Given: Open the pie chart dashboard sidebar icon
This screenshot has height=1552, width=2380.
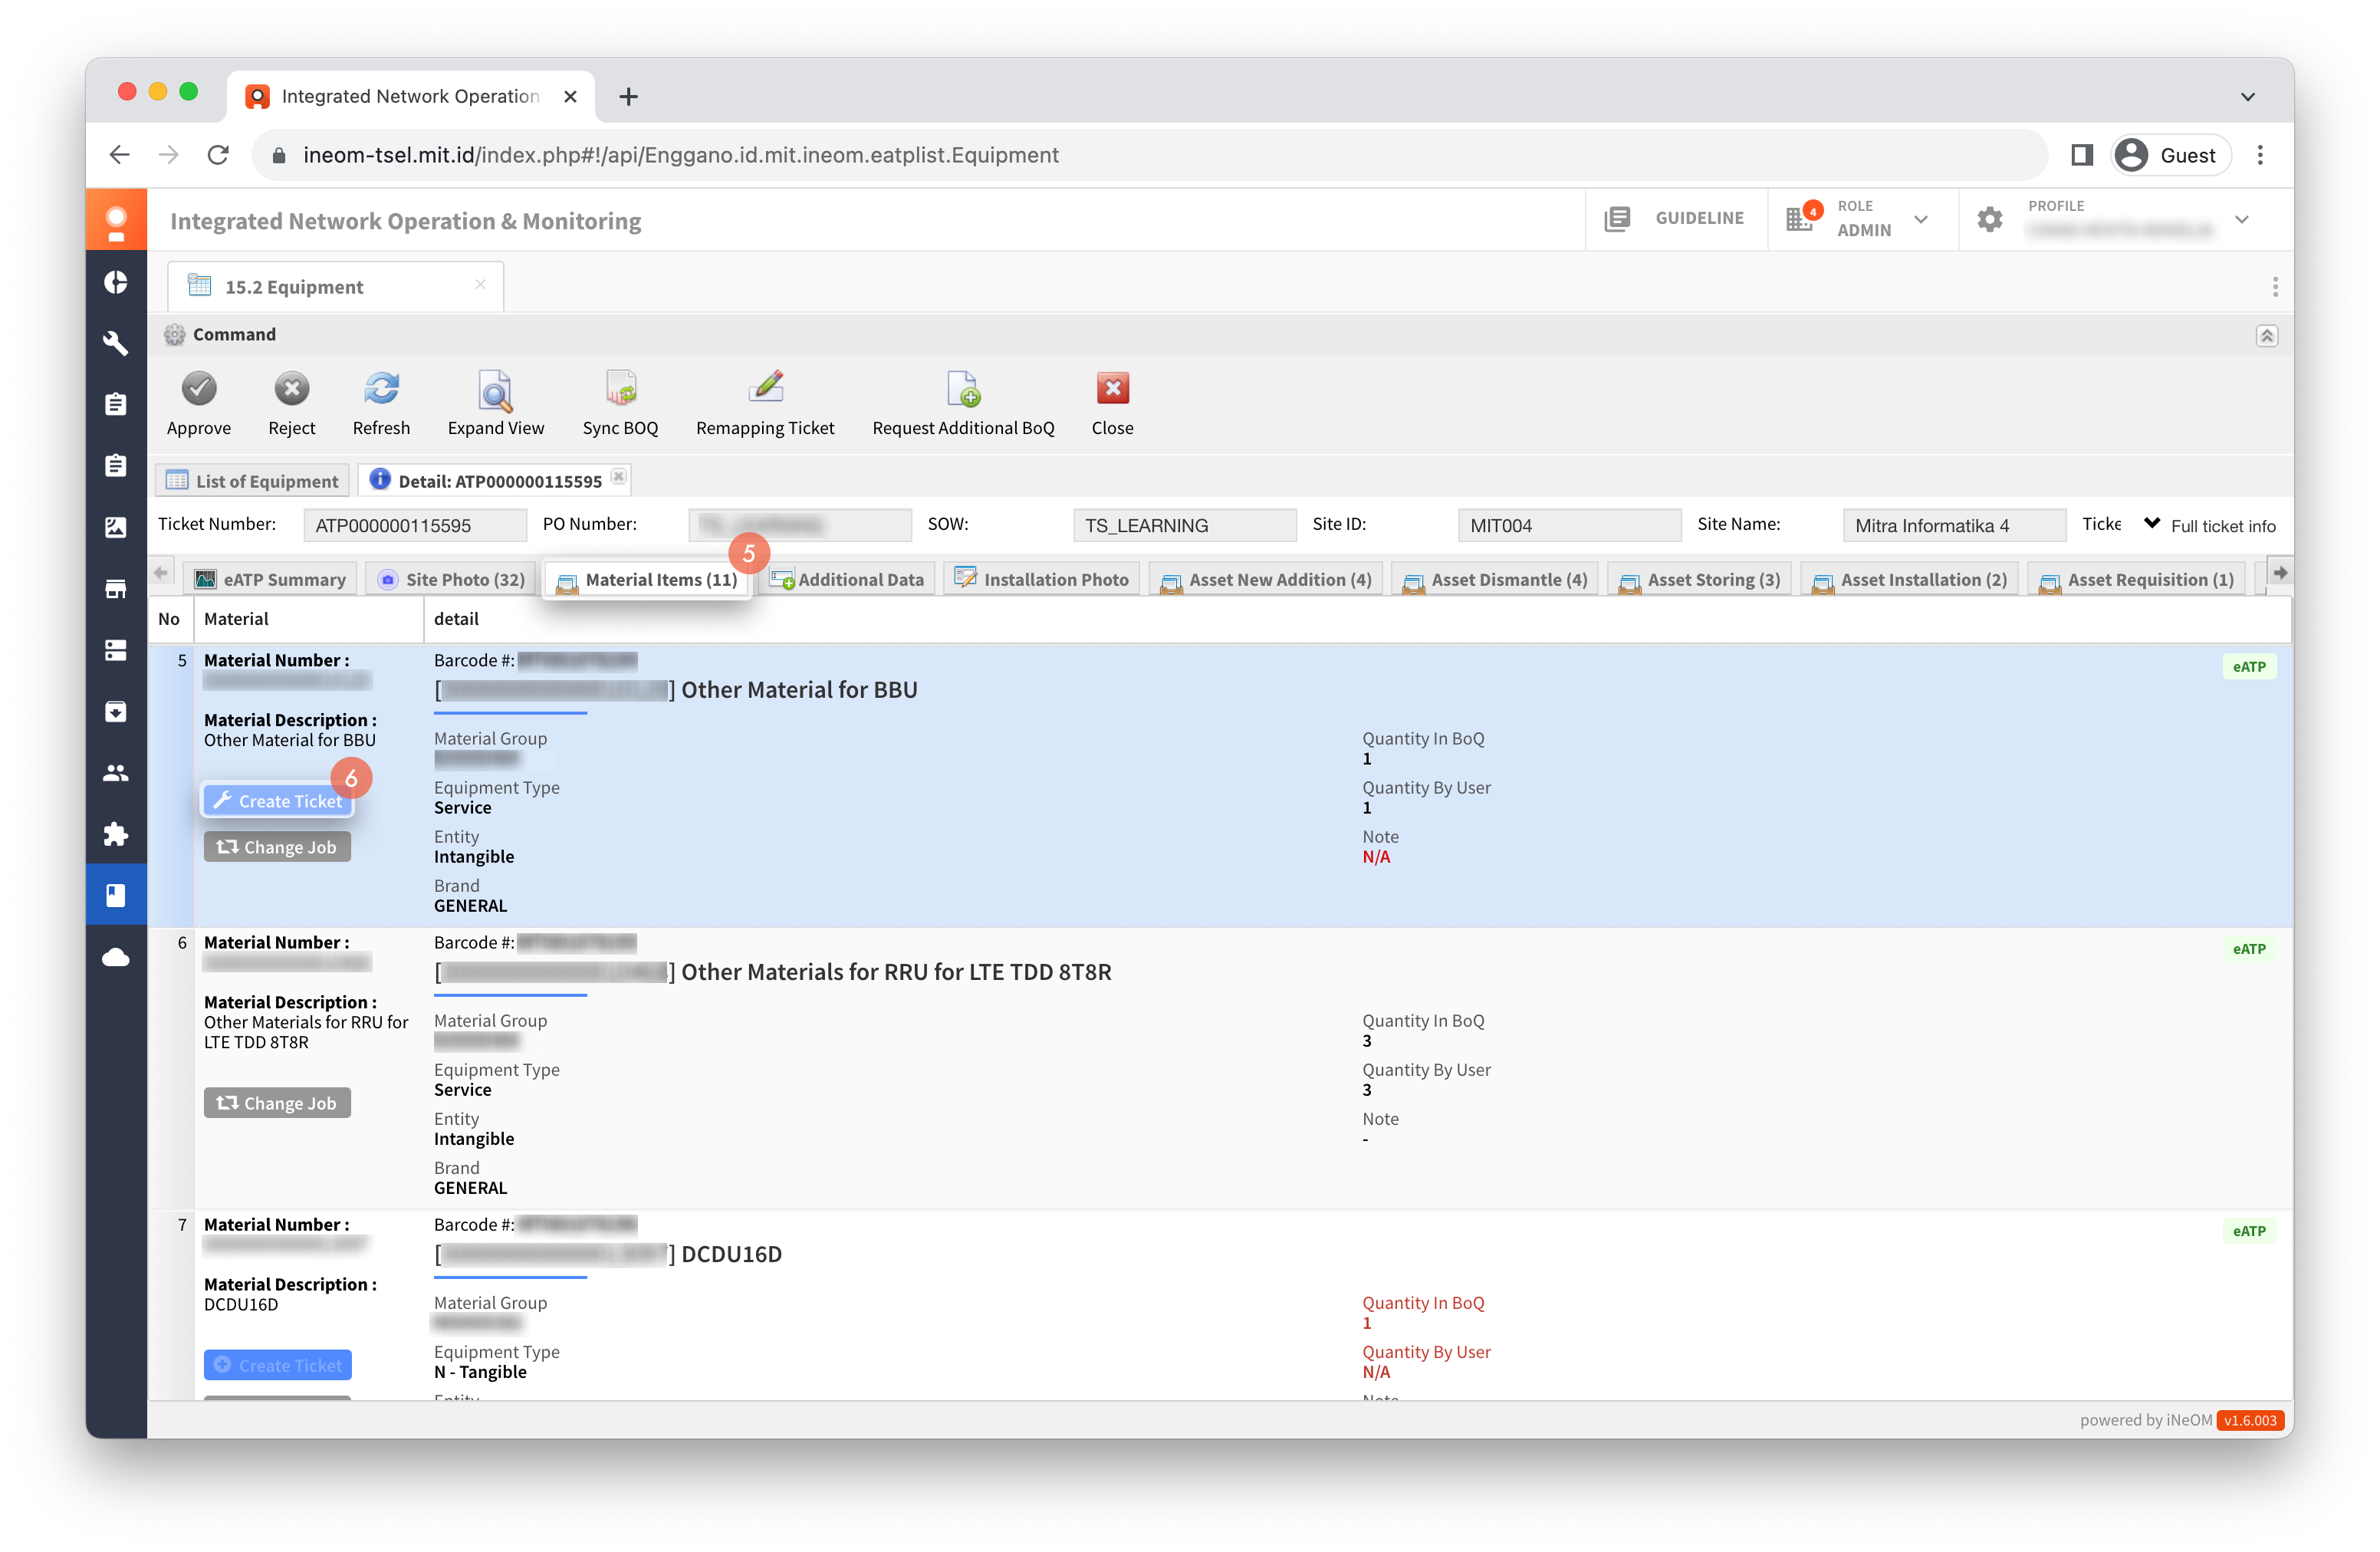Looking at the screenshot, I should coord(116,282).
